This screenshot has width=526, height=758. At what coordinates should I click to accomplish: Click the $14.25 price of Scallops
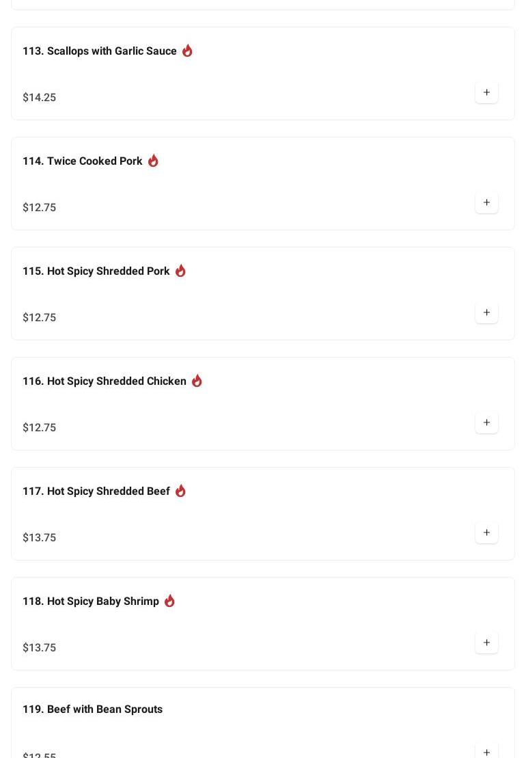pyautogui.click(x=40, y=98)
